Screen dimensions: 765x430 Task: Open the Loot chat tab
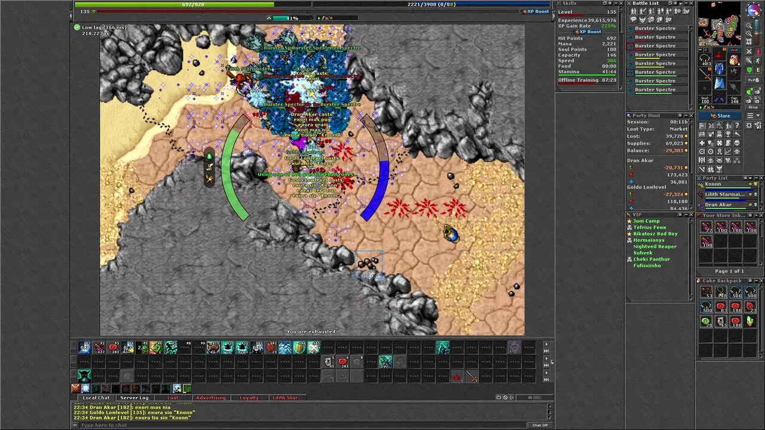(x=173, y=397)
